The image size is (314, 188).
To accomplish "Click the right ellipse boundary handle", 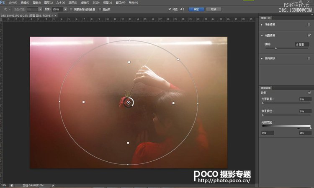I will pyautogui.click(x=198, y=103).
